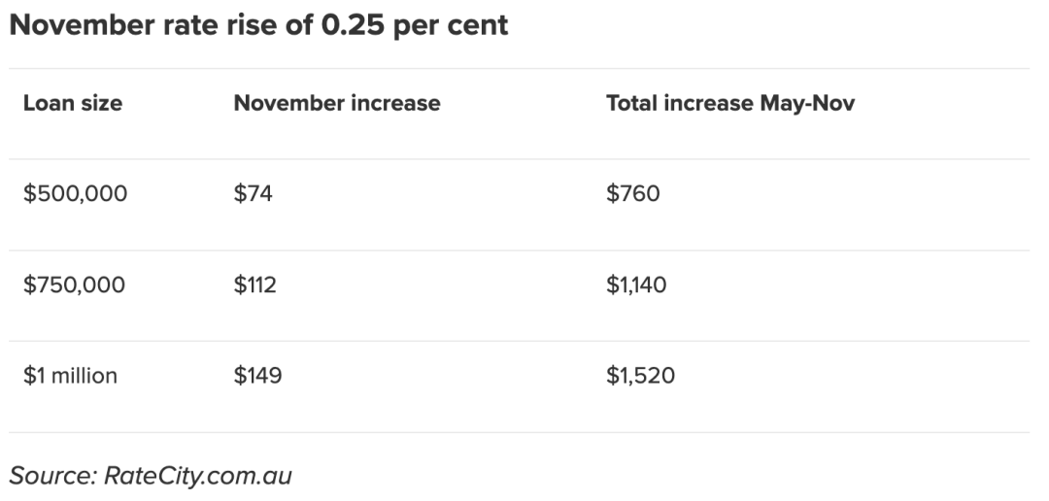This screenshot has height=501, width=1049.
Task: Click the $1,520 total increase cell
Action: coord(640,375)
